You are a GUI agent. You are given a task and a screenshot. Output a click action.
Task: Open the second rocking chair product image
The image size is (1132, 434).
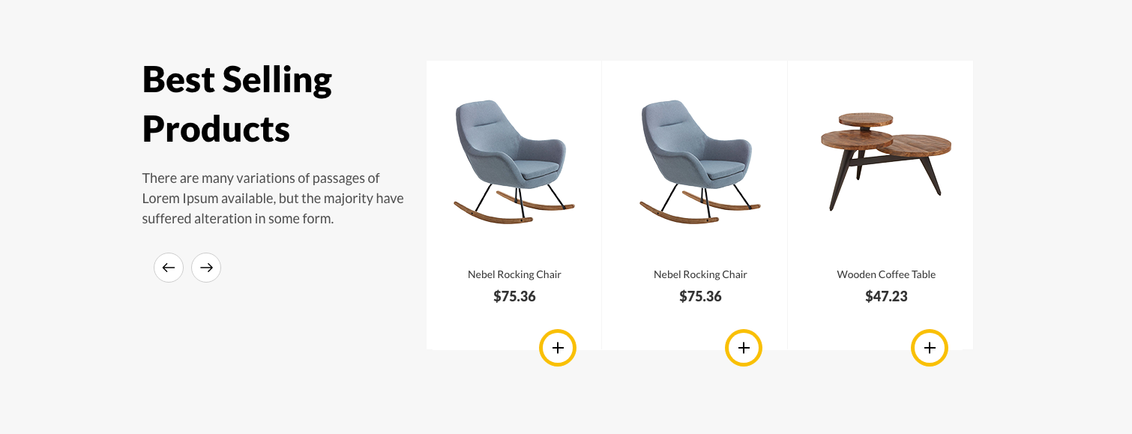pyautogui.click(x=700, y=162)
